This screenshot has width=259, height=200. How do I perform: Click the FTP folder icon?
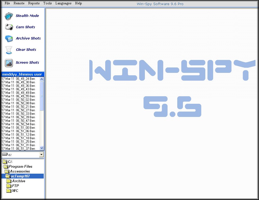[9, 186]
